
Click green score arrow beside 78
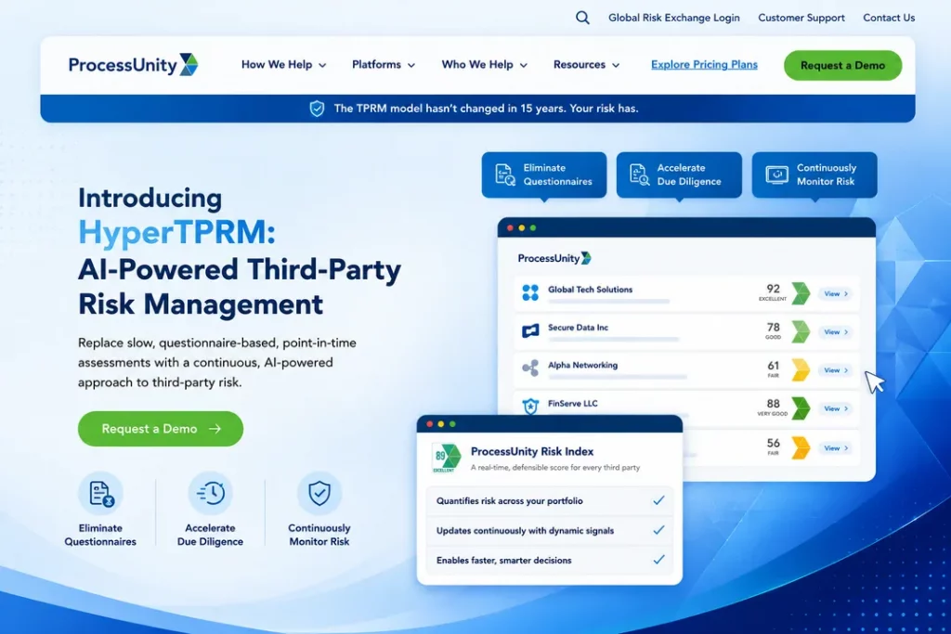801,331
